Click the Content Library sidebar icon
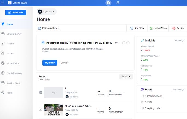The height and width of the screenshot is (119, 187). tap(3, 34)
